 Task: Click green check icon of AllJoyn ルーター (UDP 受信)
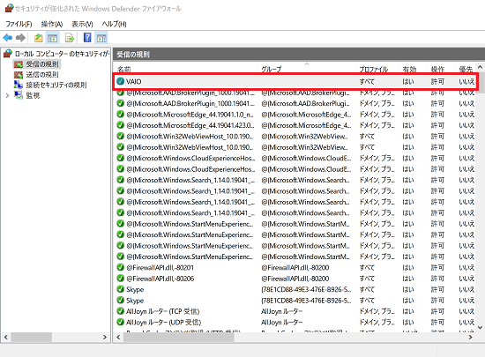point(120,322)
